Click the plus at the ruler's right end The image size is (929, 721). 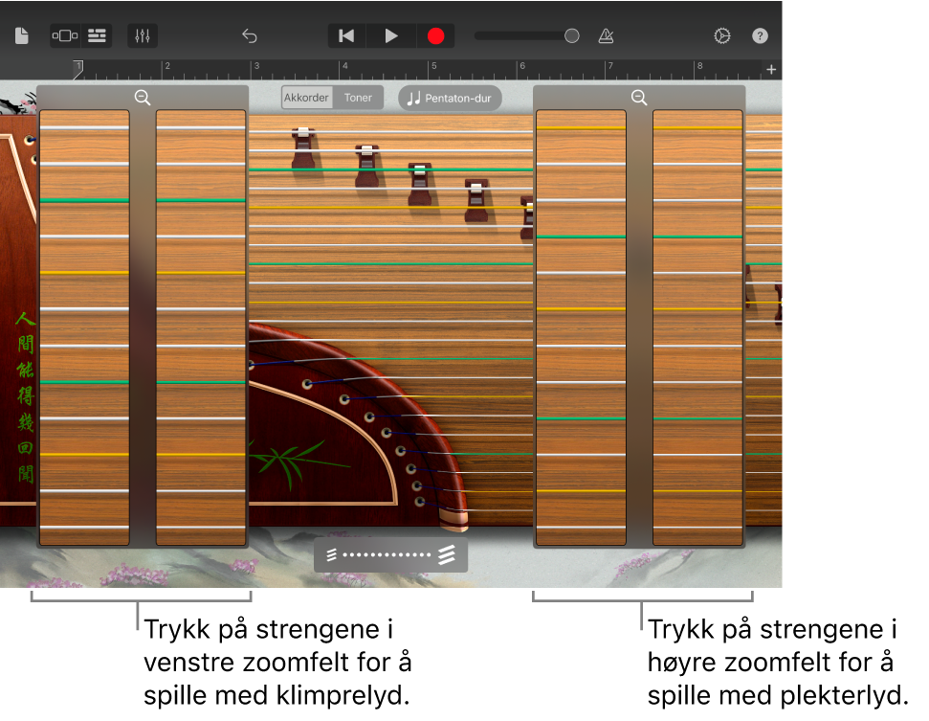coord(770,69)
